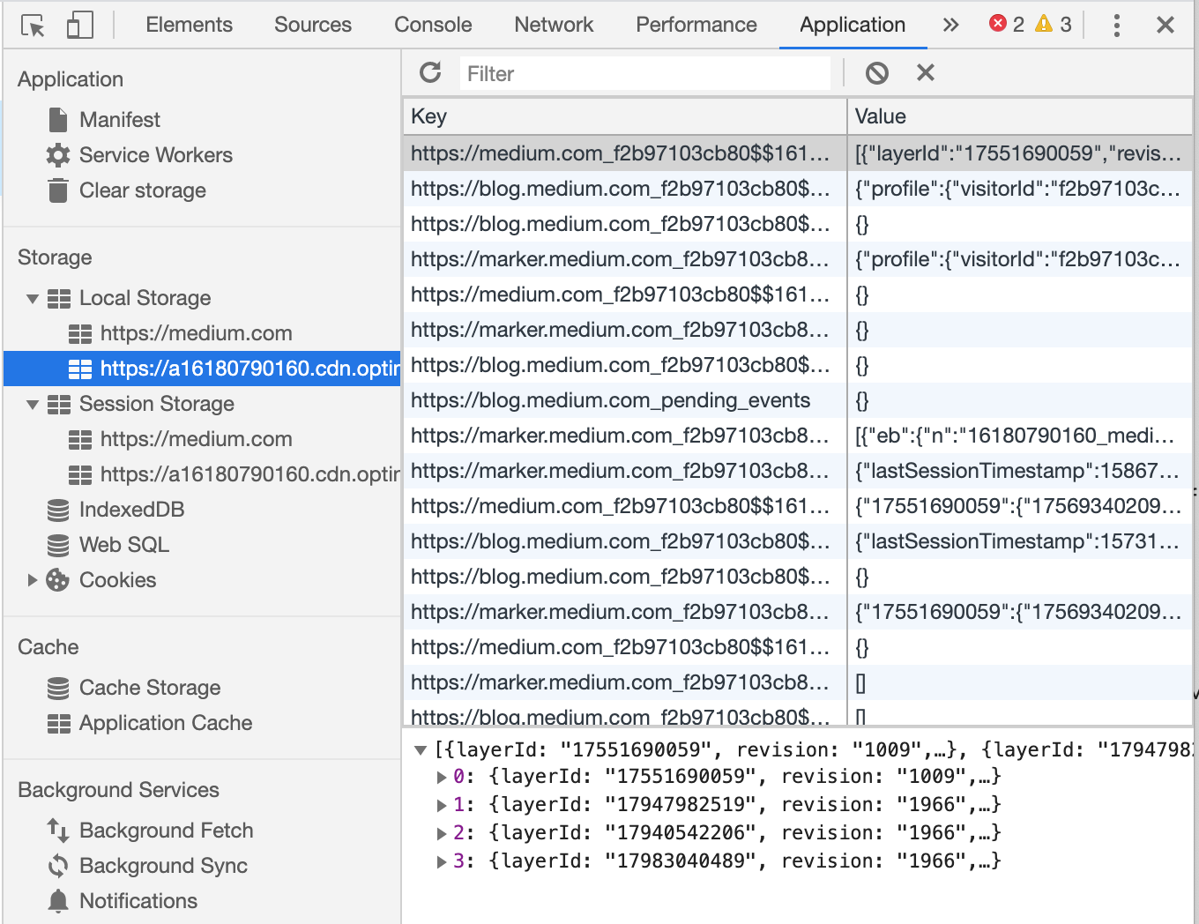The width and height of the screenshot is (1199, 924).
Task: Open Web SQL in the sidebar
Action: pyautogui.click(x=123, y=544)
